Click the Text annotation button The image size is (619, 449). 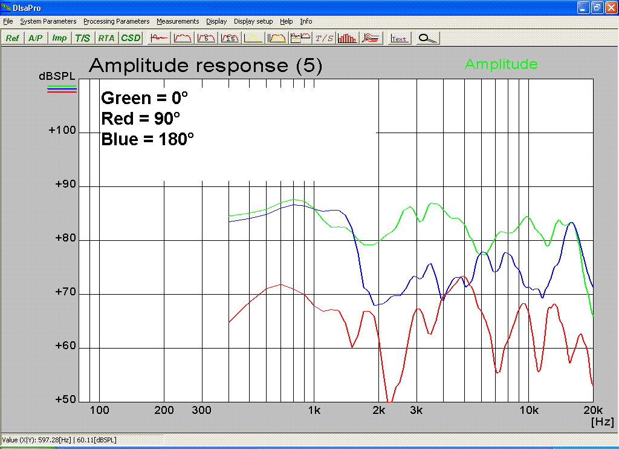click(399, 38)
